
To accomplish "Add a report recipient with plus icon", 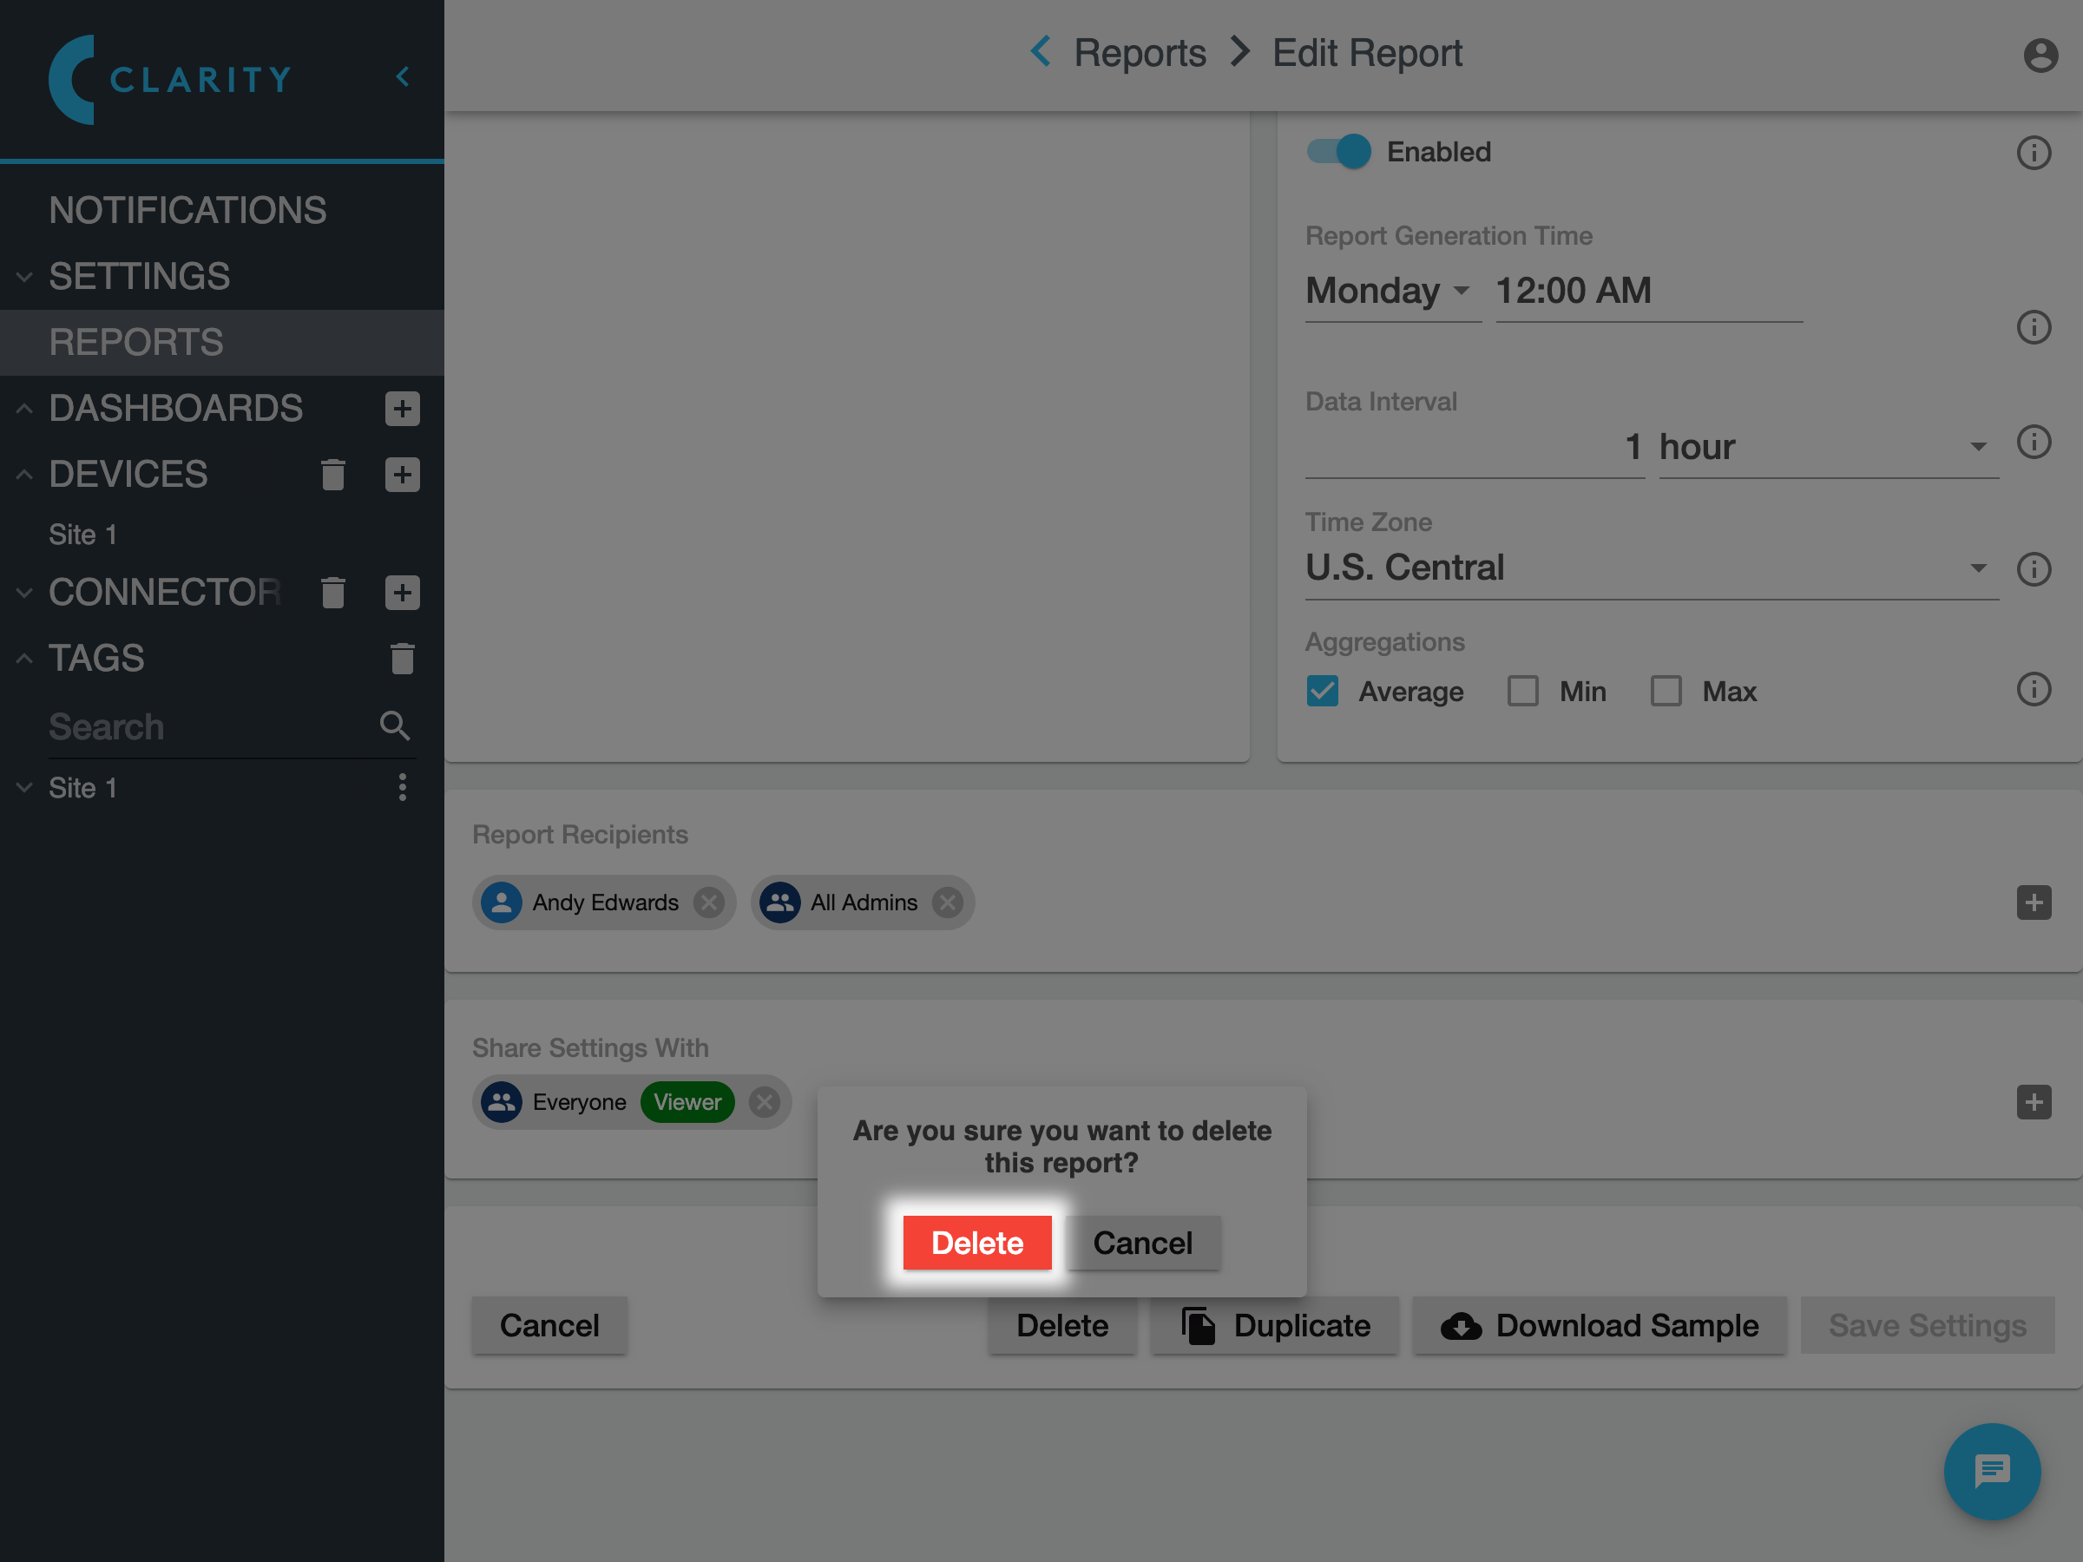I will (2033, 902).
